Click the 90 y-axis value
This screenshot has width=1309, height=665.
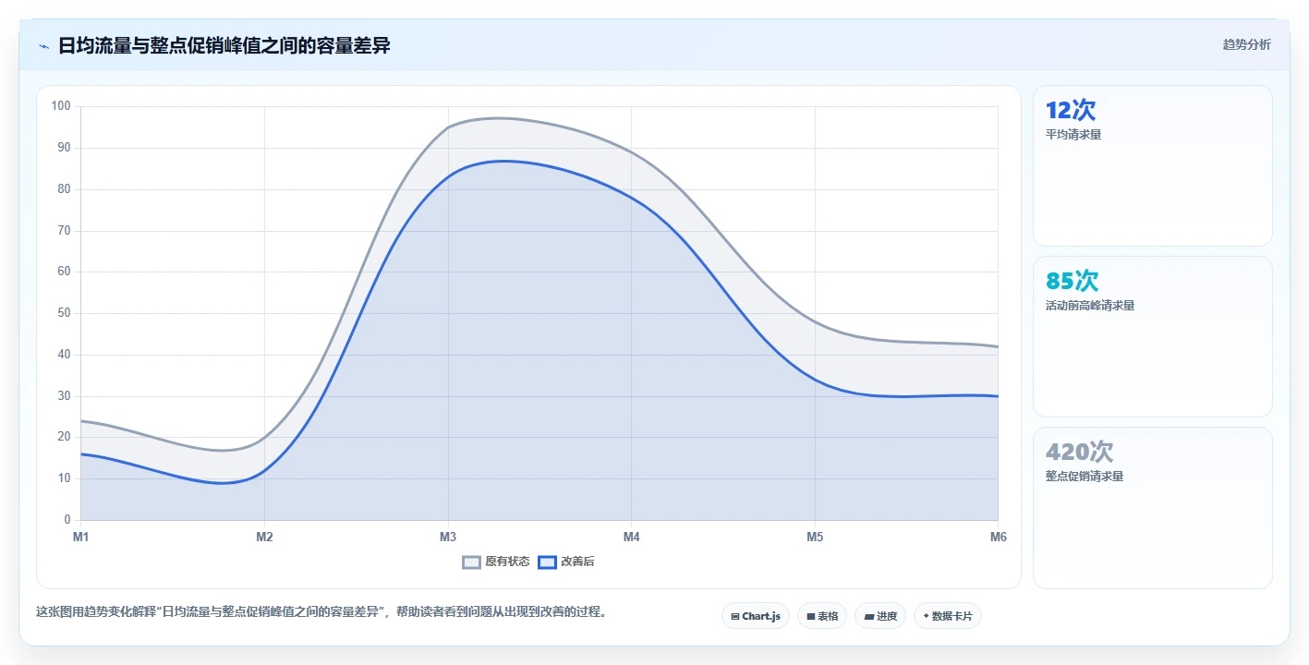point(64,148)
